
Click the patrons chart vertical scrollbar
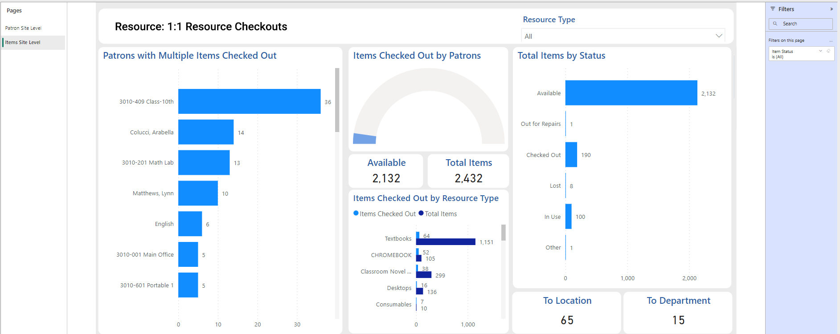[x=337, y=100]
